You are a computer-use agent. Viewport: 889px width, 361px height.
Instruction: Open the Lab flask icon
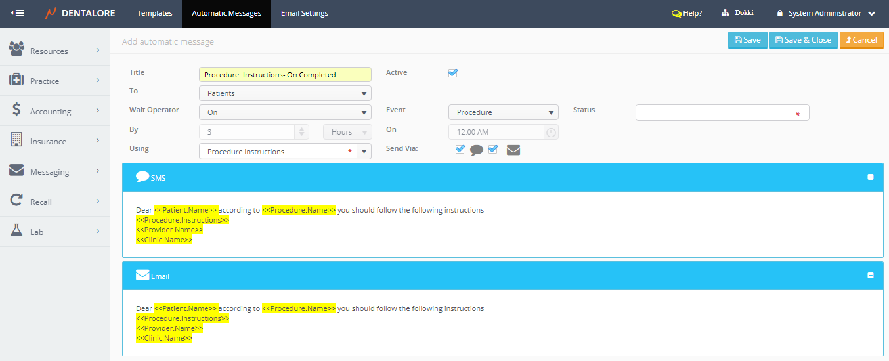(16, 231)
